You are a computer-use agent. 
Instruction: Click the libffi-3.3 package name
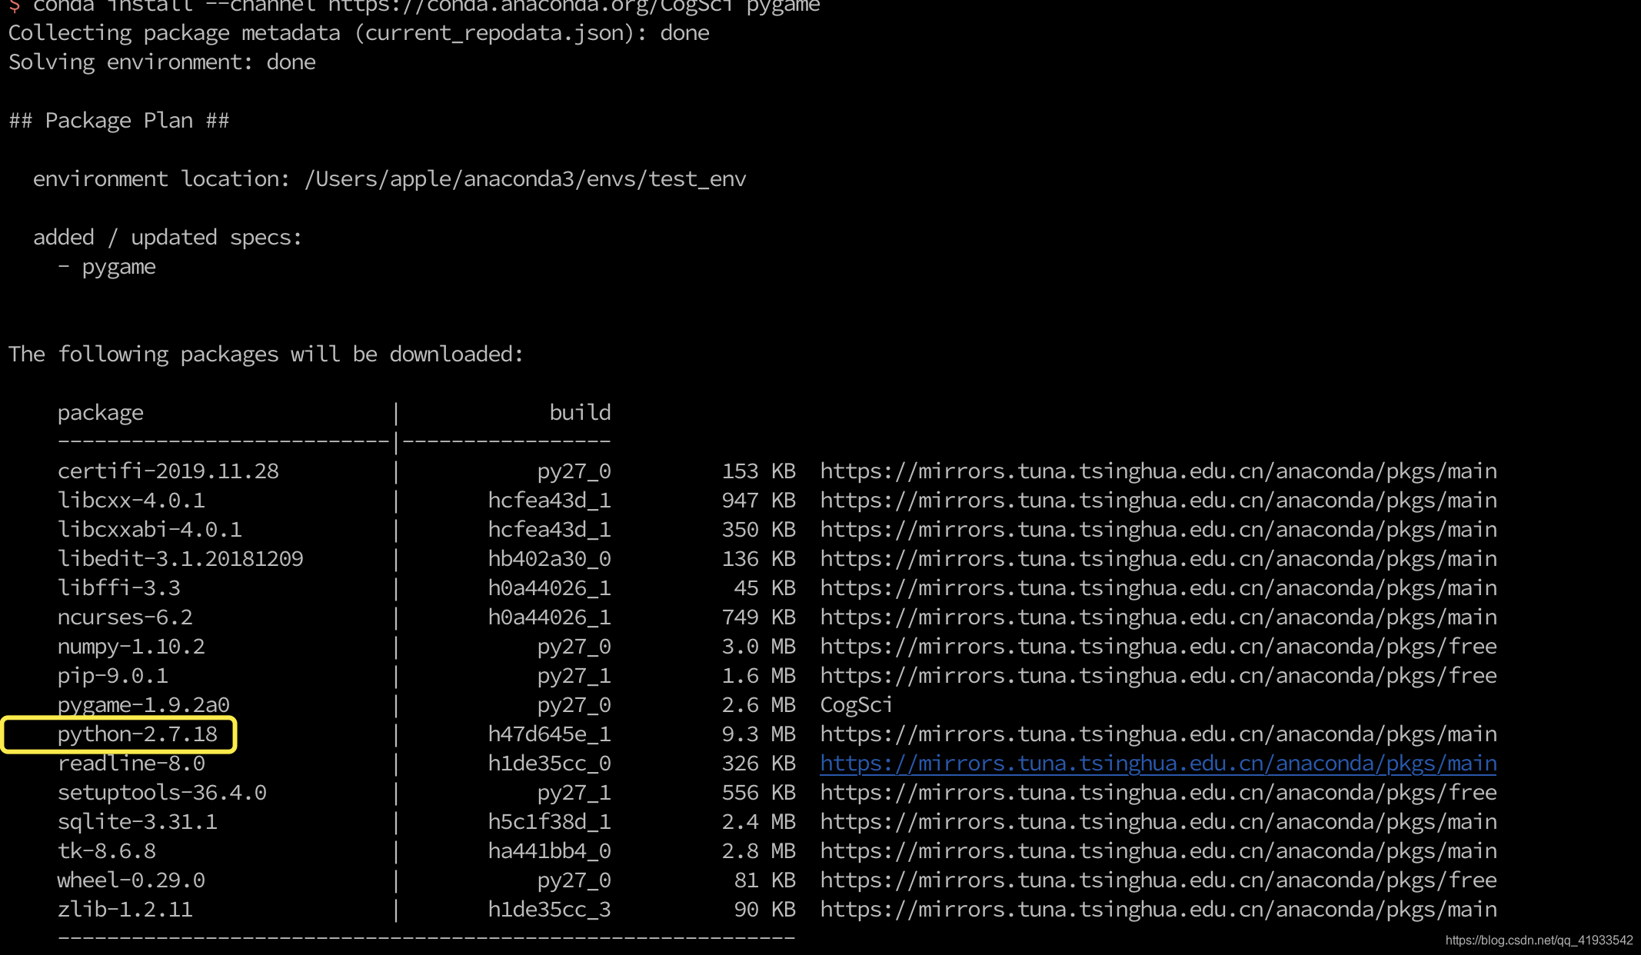pyautogui.click(x=119, y=588)
